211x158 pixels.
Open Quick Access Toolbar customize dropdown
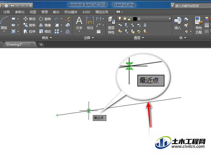coord(31,6)
